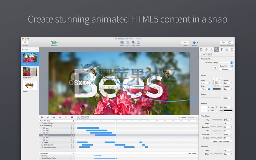Click the Reflection Depth slider
Image resolution: width=256 pixels, height=160 pixels.
point(216,150)
